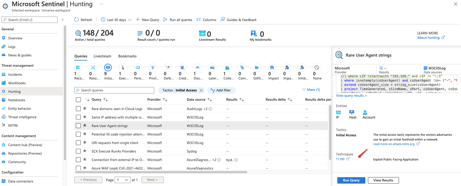Select the Lateral Movement tactic icon

[x=212, y=67]
